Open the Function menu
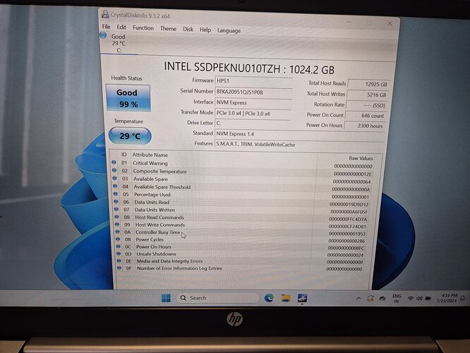Image resolution: width=470 pixels, height=353 pixels. [x=143, y=28]
